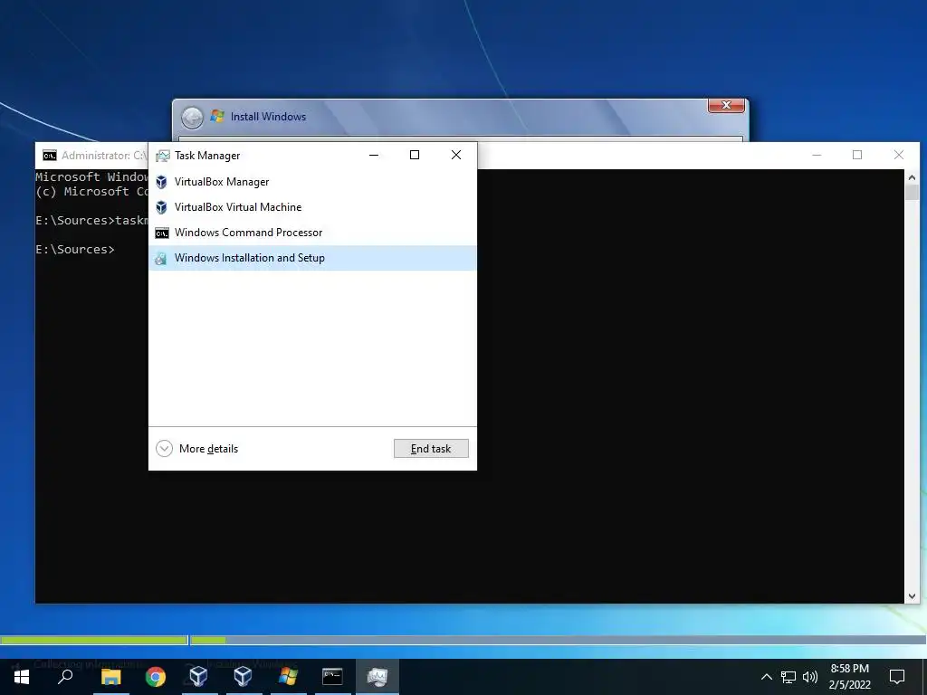Click the Task Manager title bar icon
The image size is (927, 695).
click(163, 156)
